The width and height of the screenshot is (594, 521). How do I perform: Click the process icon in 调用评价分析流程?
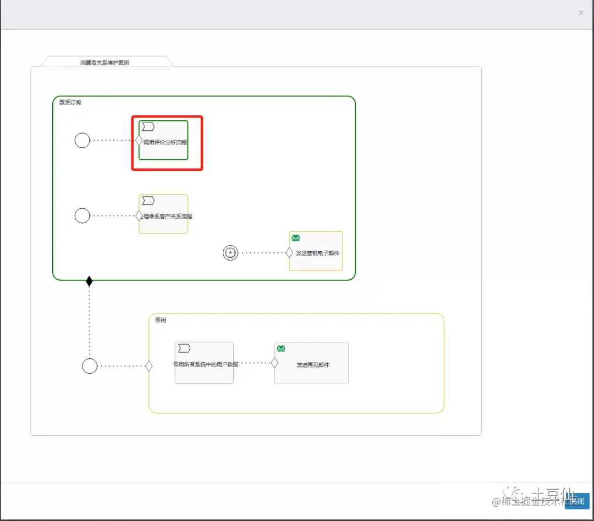pyautogui.click(x=148, y=127)
